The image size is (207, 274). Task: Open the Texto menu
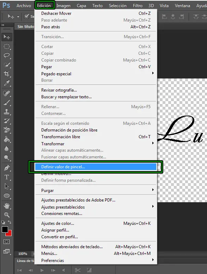pos(97,6)
